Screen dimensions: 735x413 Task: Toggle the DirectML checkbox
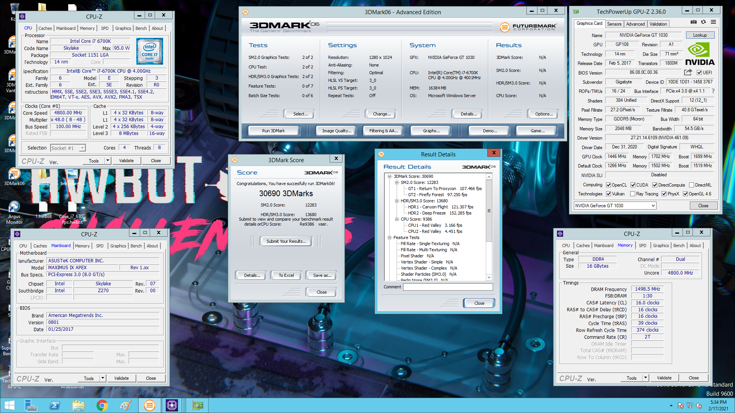point(691,185)
